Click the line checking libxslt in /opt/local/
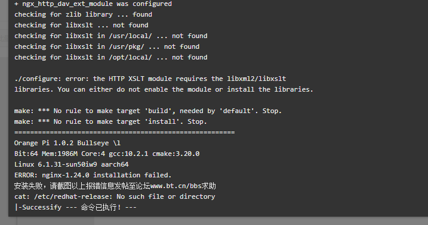 click(111, 57)
